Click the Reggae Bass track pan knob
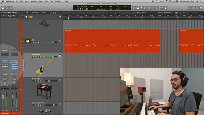204x115 pixels. (x=60, y=56)
